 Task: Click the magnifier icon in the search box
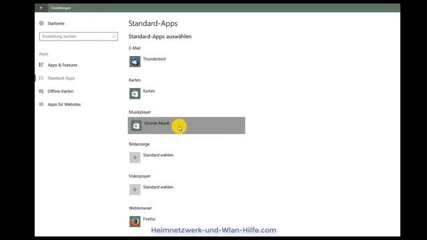coord(114,37)
